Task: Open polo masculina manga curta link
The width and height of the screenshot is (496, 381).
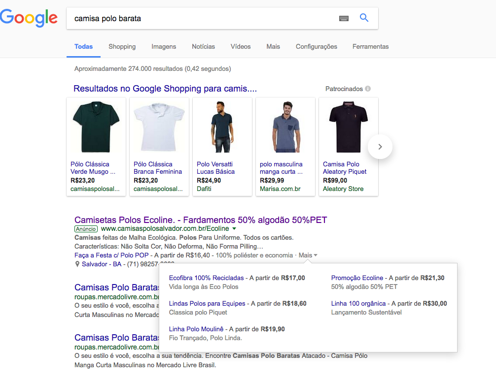Action: (281, 168)
